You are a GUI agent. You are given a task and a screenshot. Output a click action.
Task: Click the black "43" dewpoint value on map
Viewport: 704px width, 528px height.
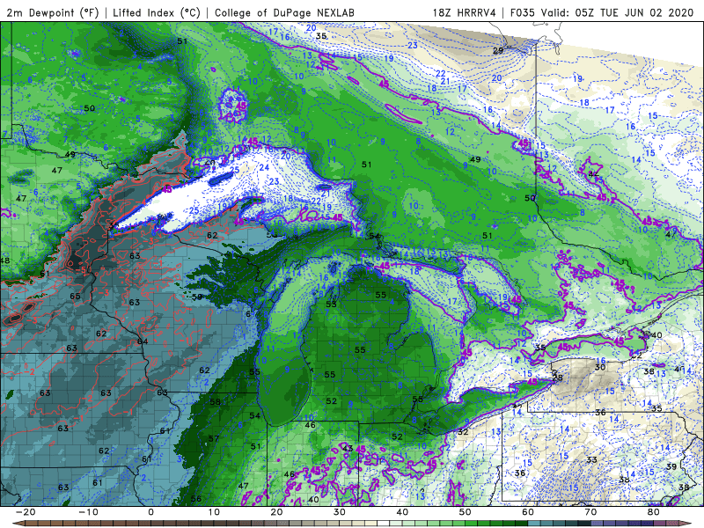pyautogui.click(x=348, y=448)
